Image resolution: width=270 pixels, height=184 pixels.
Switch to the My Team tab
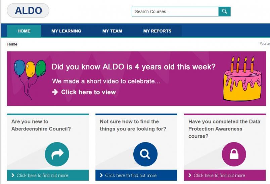[112, 31]
